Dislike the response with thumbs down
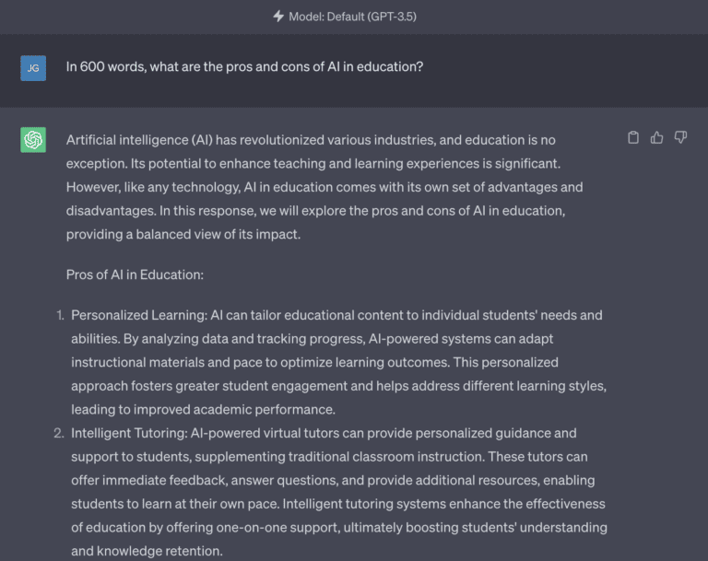The width and height of the screenshot is (708, 561). tap(681, 137)
